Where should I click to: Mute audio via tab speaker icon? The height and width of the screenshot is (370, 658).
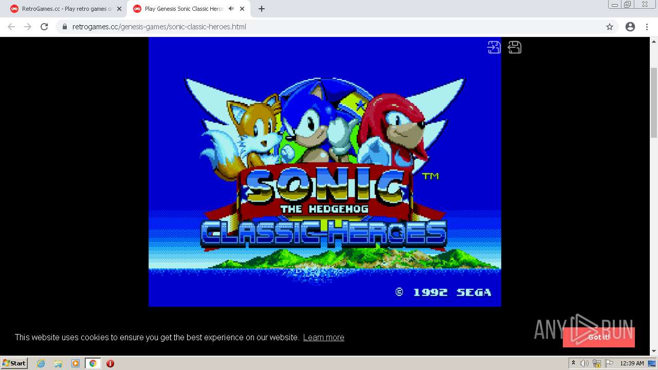coord(231,9)
